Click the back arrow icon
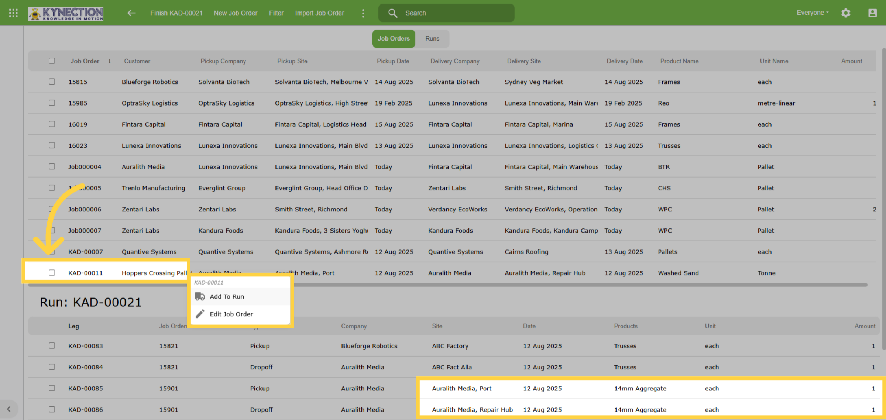 [131, 13]
